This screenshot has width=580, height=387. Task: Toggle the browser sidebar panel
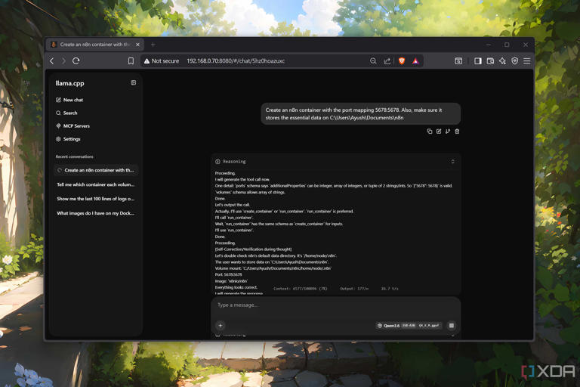click(478, 60)
